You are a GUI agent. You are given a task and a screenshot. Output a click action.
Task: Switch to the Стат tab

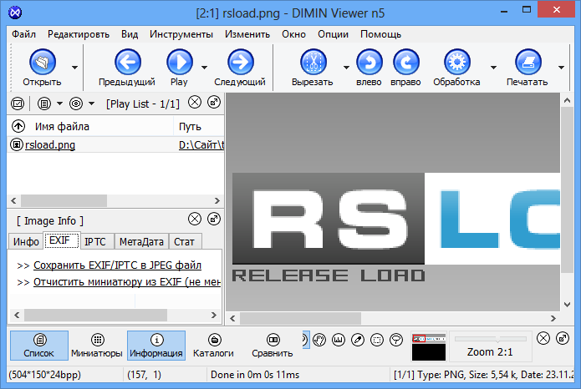(x=184, y=242)
